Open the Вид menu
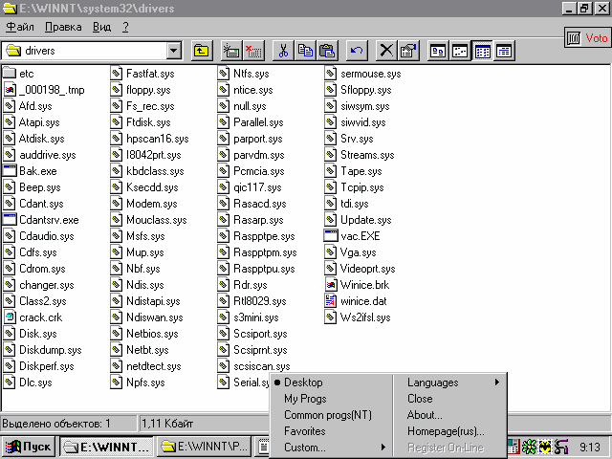This screenshot has height=459, width=612. click(x=102, y=27)
